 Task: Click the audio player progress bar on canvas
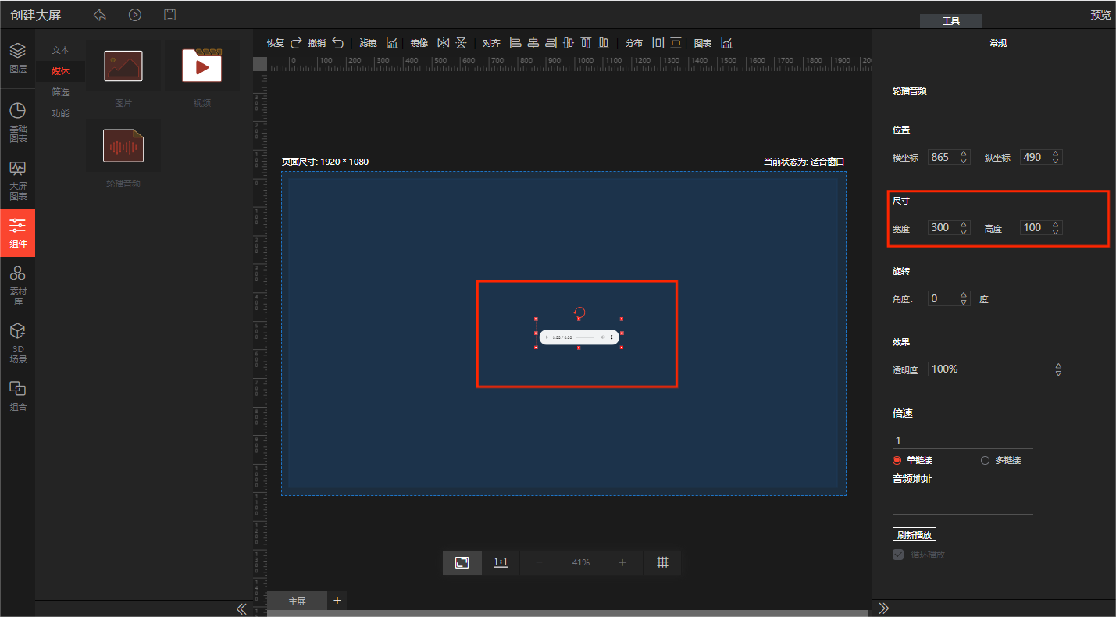585,337
